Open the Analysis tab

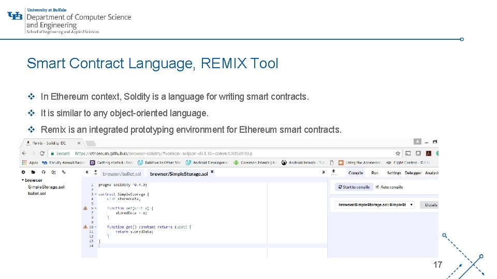(x=432, y=173)
